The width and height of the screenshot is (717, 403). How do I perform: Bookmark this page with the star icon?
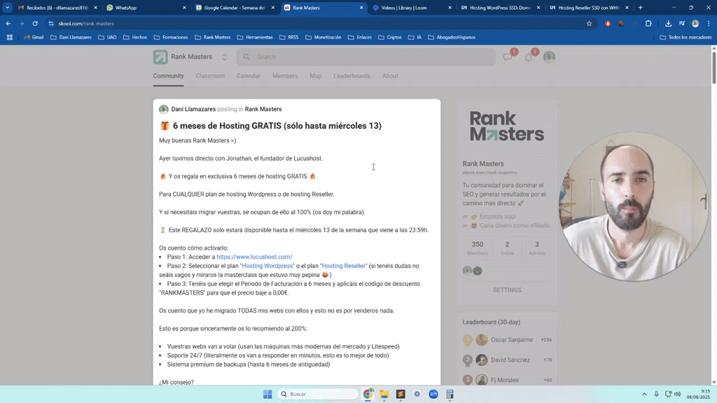tap(588, 23)
